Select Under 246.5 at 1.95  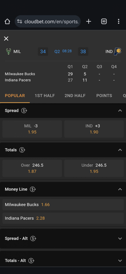94,168
